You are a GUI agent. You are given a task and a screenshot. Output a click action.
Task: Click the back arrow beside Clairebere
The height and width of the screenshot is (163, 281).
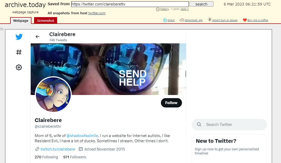[37, 37]
